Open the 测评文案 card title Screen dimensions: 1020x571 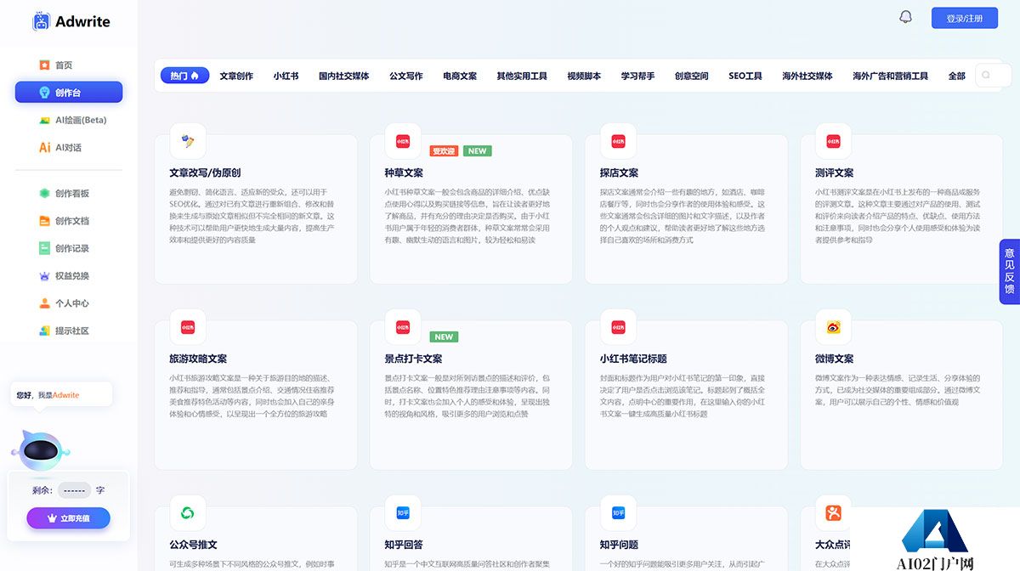834,172
